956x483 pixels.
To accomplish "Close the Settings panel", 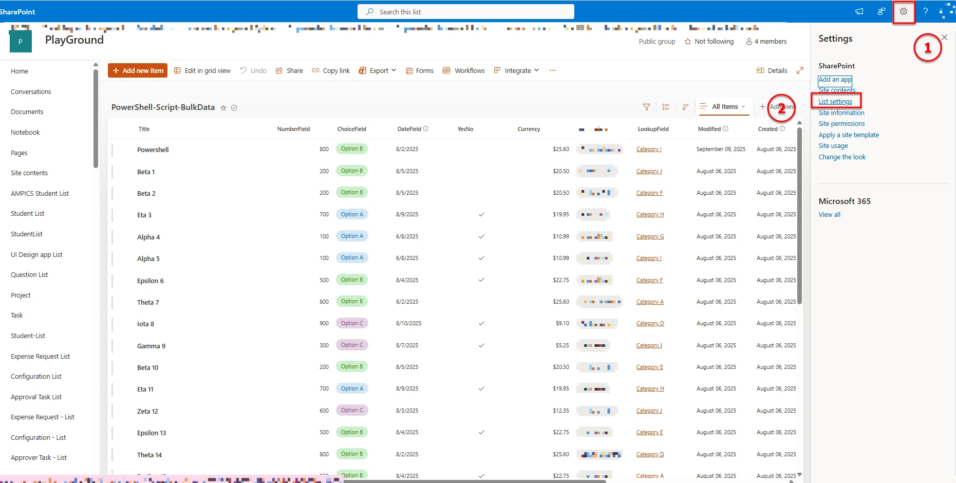I will coord(944,37).
